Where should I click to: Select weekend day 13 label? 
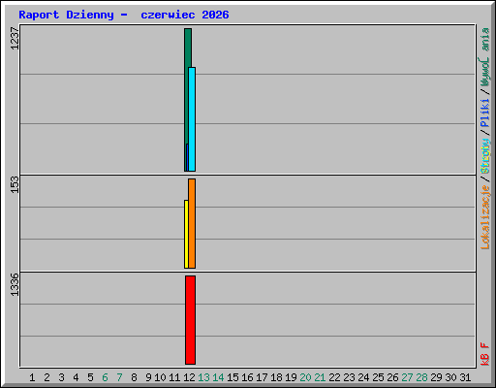[x=203, y=377]
